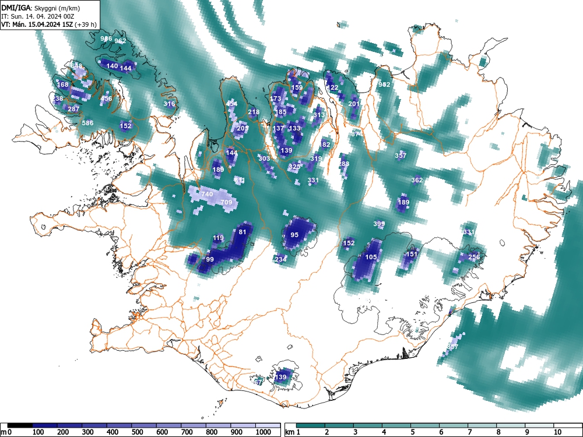The image size is (583, 437).
Task: Select the map value 205
Action: coord(243,128)
